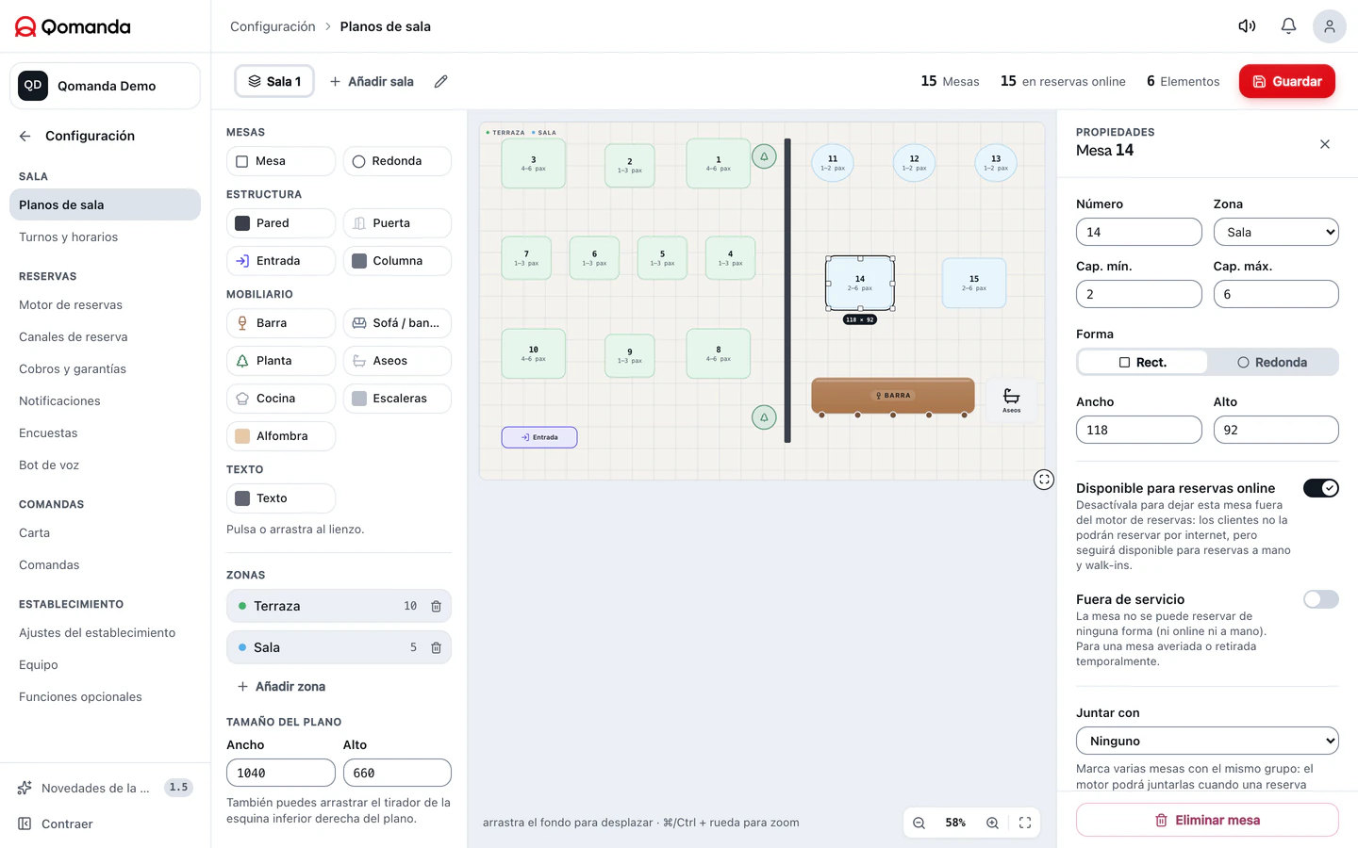1358x848 pixels.
Task: Click Añadir zona
Action: tap(281, 686)
